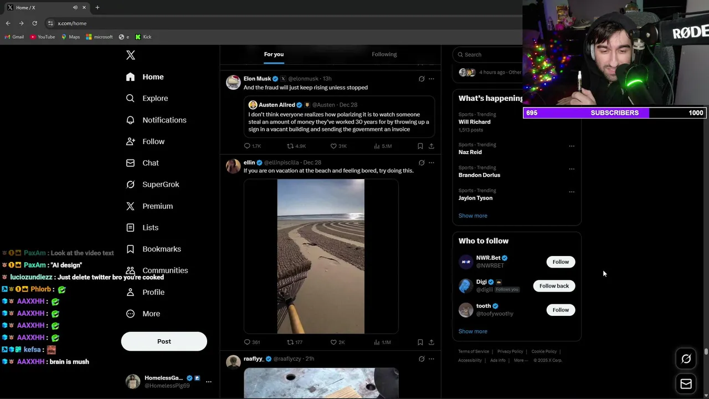Bookmark Elon Musk's post
The height and width of the screenshot is (399, 709).
click(x=420, y=146)
